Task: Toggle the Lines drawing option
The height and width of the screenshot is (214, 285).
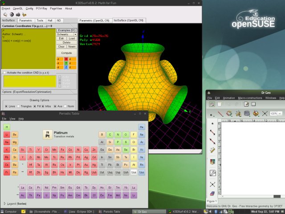Action: tap(7, 106)
